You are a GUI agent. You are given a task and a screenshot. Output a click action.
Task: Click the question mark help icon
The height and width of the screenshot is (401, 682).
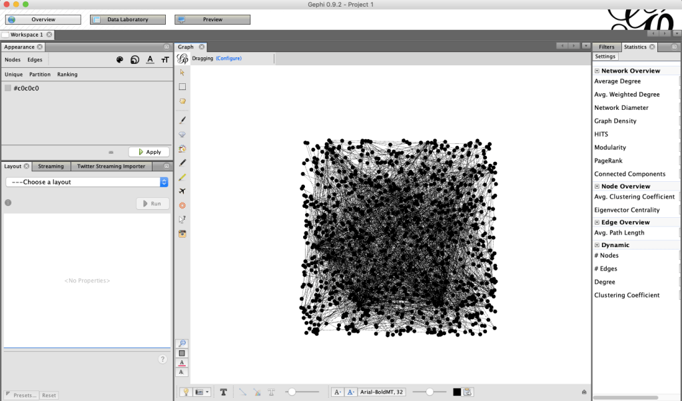pos(163,359)
